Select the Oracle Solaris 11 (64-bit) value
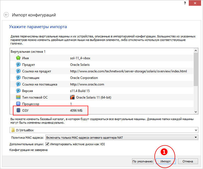Screen dimensions: 203x169 [94, 97]
